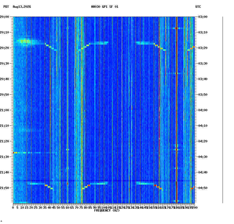Click the 85 Hz frequency tick label
This screenshot has width=234, height=224.
(90, 208)
